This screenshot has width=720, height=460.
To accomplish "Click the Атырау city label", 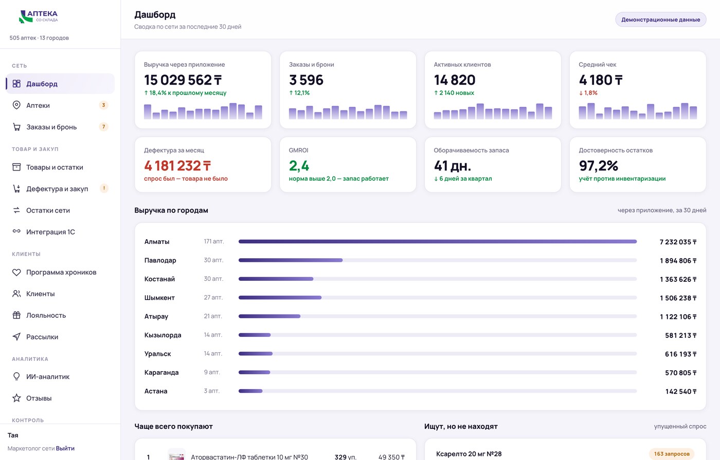I will (x=156, y=316).
